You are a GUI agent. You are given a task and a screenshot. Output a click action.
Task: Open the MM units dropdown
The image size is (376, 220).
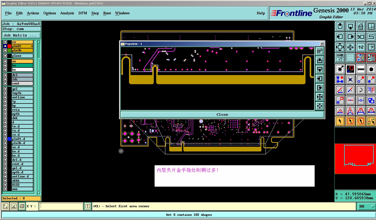(x=367, y=206)
